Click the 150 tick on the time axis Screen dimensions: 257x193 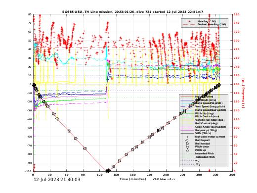(x=116, y=175)
